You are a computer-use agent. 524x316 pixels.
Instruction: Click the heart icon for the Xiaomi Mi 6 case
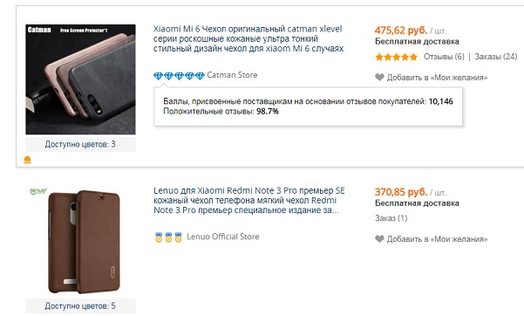click(379, 78)
